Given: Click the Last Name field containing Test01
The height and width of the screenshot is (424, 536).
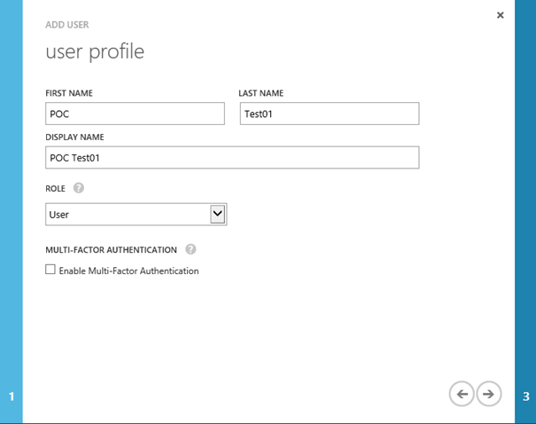Looking at the screenshot, I should click(329, 114).
